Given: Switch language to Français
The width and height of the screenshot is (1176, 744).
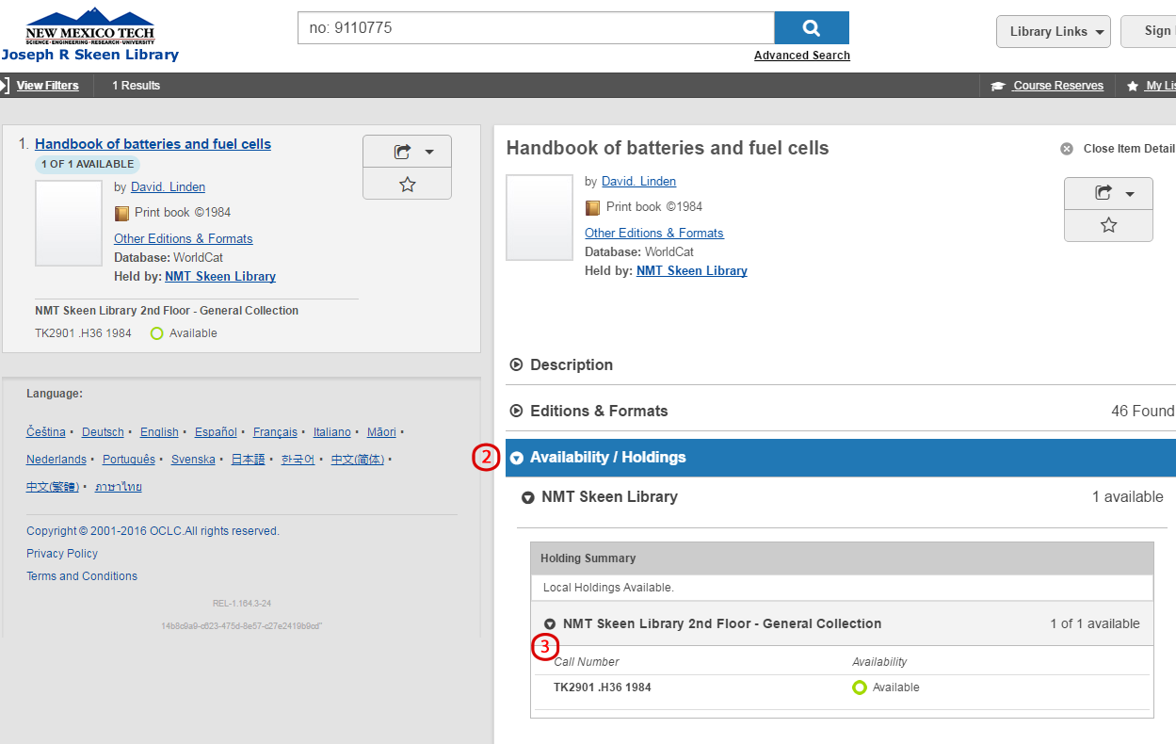Looking at the screenshot, I should tap(275, 432).
